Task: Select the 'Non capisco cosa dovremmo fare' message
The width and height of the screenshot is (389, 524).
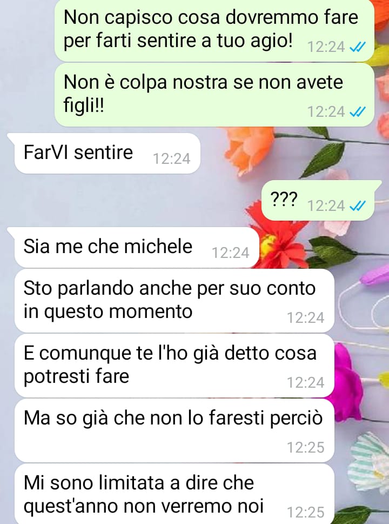Action: pyautogui.click(x=214, y=30)
